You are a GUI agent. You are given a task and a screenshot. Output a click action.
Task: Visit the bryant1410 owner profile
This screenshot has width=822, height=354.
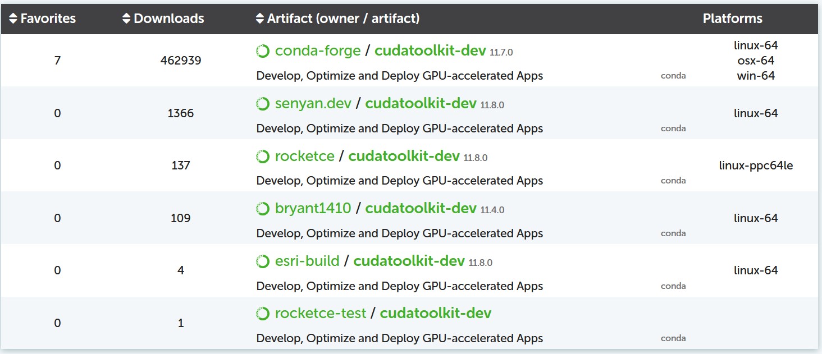click(x=313, y=209)
